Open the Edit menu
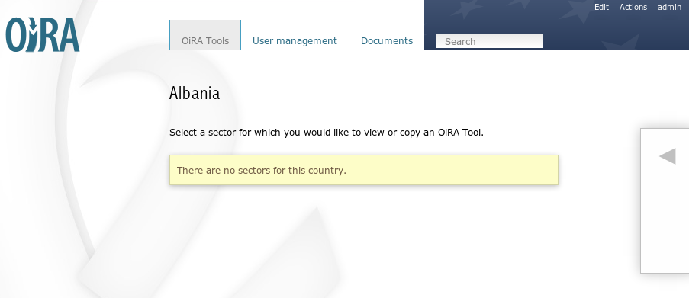Viewport: 689px width, 298px height. tap(601, 7)
